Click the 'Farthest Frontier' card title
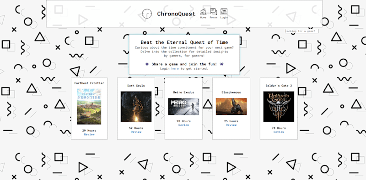This screenshot has width=366, height=180. click(x=89, y=83)
